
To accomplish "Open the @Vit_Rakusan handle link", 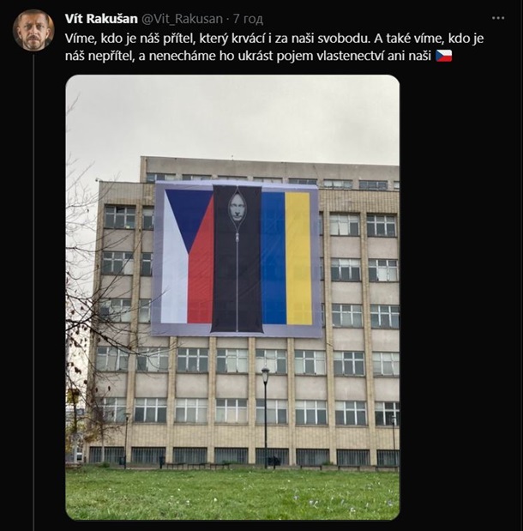I will click(x=182, y=19).
